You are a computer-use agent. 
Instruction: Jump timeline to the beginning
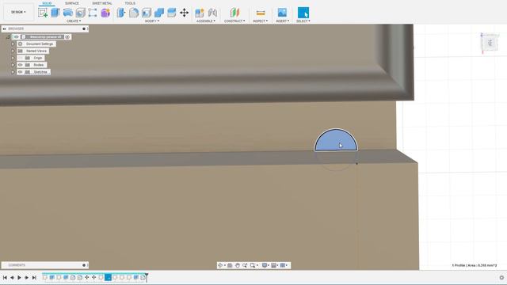pyautogui.click(x=5, y=278)
